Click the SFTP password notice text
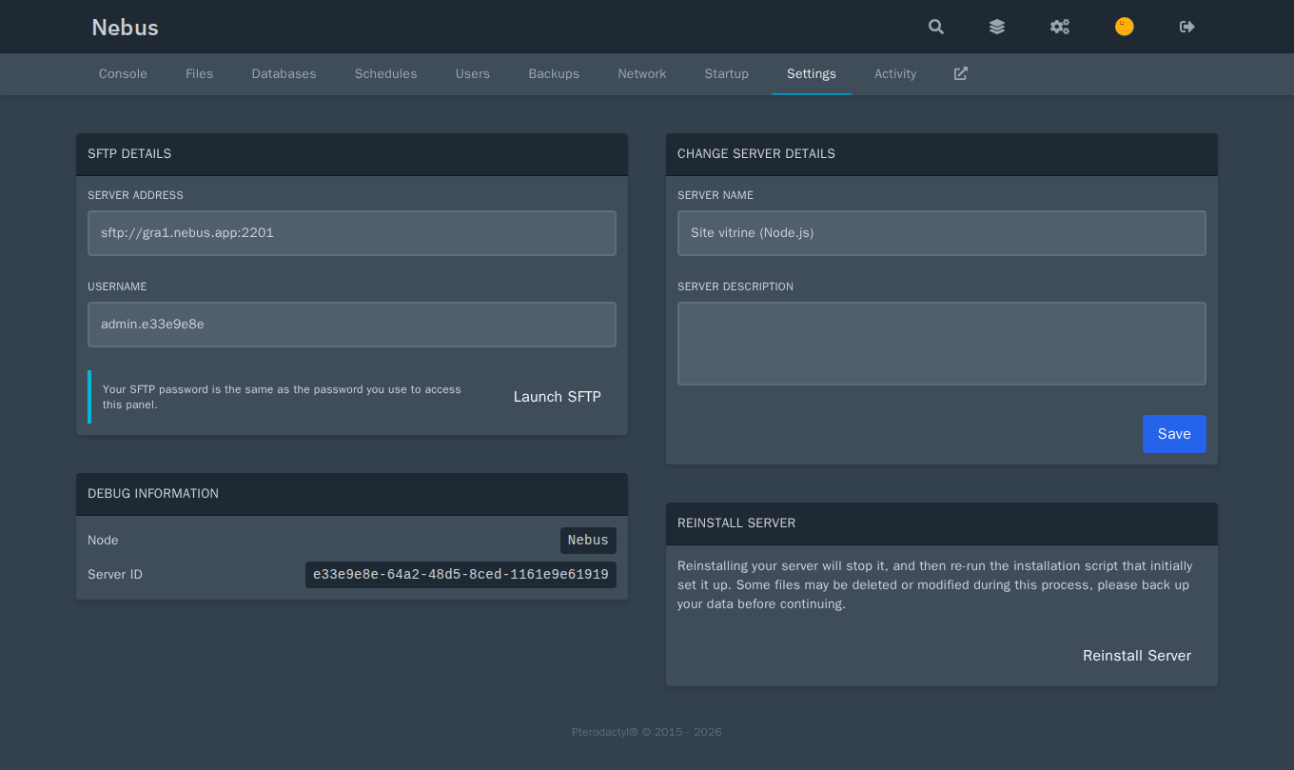1294x770 pixels. point(282,397)
